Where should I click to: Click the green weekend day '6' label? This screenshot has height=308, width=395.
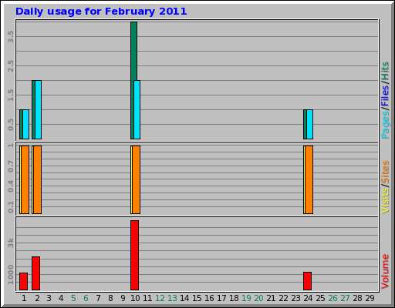[86, 298]
